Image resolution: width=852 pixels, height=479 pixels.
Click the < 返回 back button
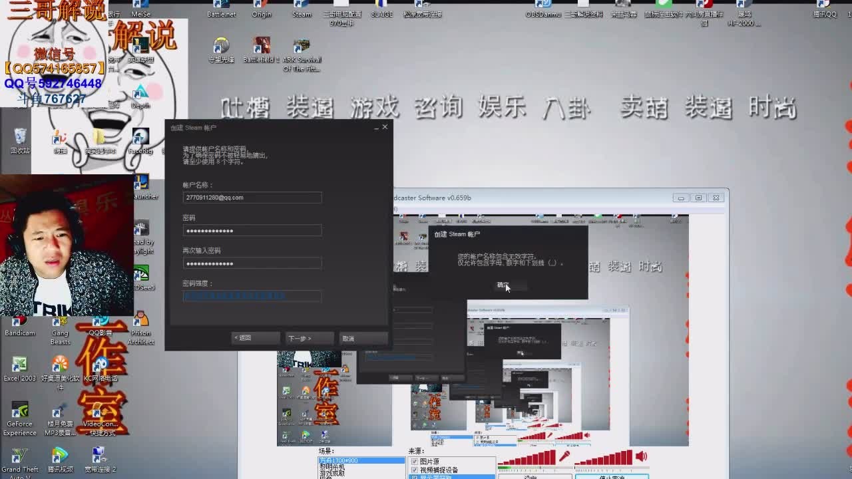[256, 338]
